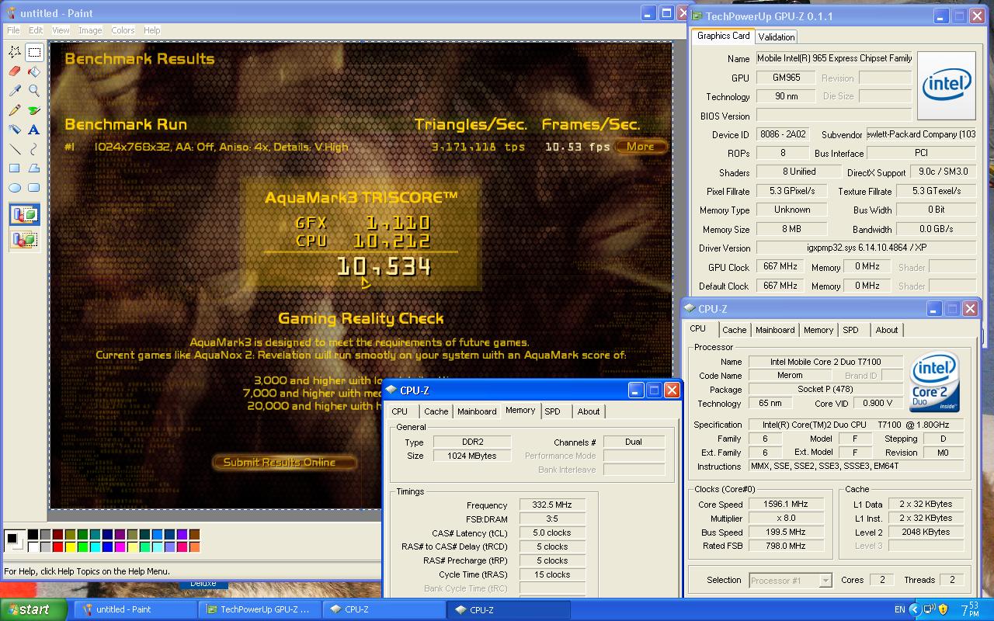Pick the yellow color swatch in palette

pos(70,547)
